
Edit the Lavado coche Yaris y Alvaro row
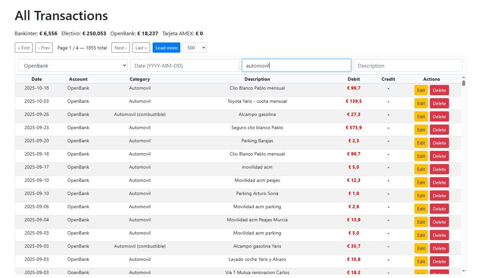421,261
